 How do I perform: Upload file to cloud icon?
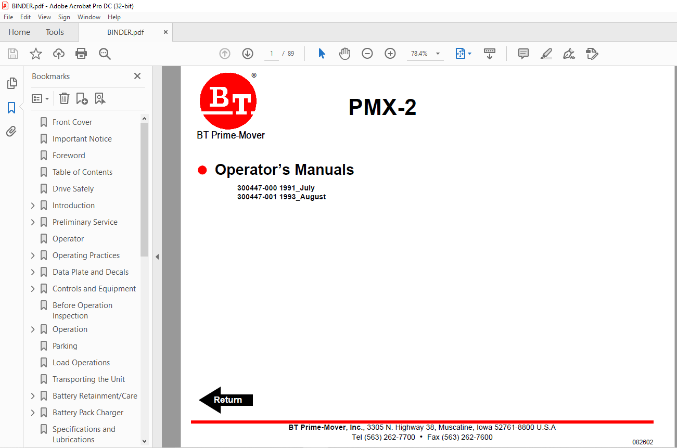(x=59, y=54)
